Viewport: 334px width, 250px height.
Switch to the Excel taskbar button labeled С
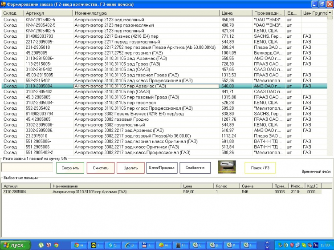197,245
